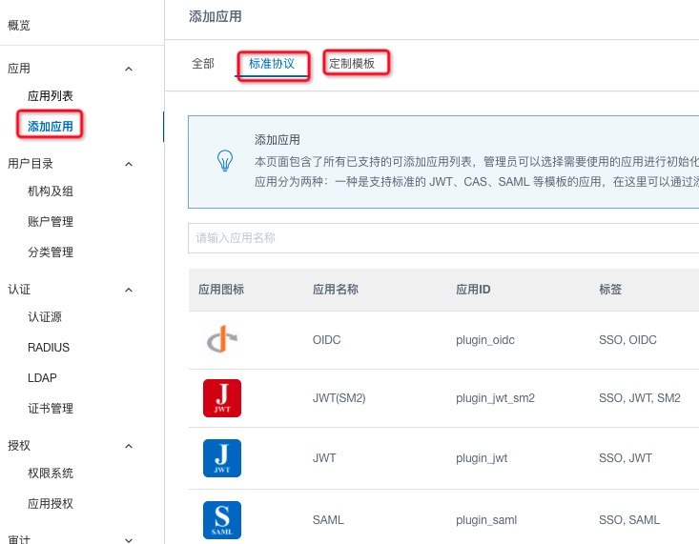Collapse the 认证 sidebar section

[129, 290]
